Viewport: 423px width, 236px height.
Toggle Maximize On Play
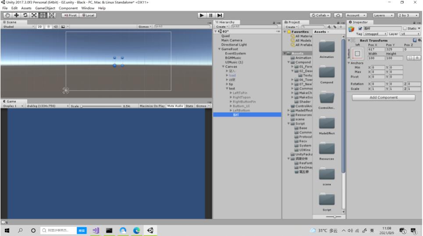point(152,106)
